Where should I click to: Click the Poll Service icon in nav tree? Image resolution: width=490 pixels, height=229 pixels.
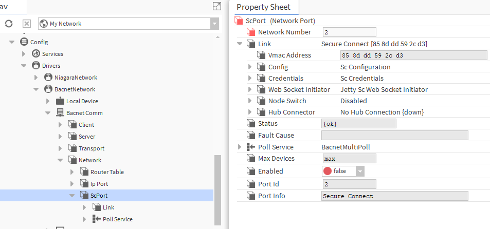click(97, 219)
